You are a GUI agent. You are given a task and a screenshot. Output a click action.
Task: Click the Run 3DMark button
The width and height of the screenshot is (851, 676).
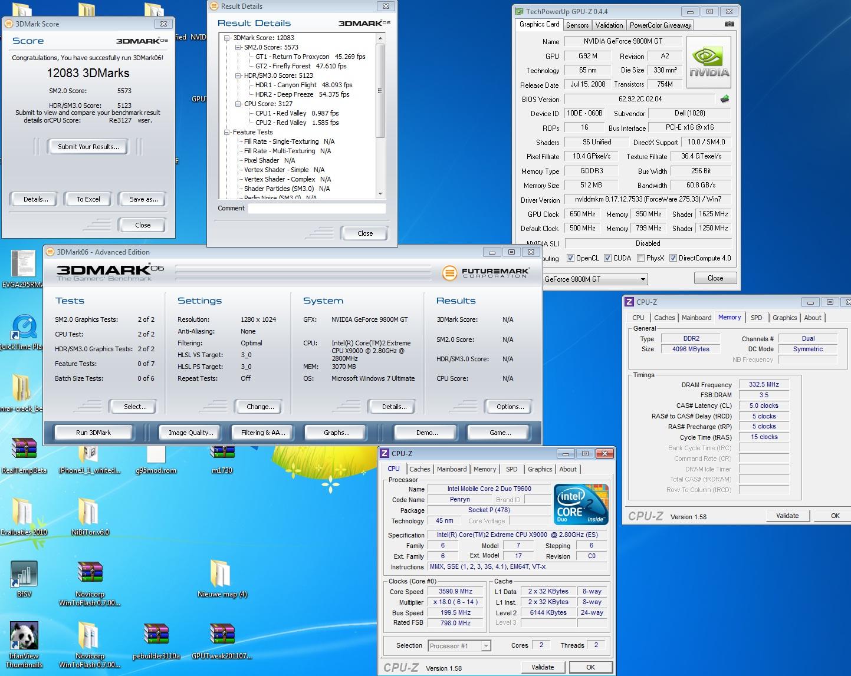[93, 433]
